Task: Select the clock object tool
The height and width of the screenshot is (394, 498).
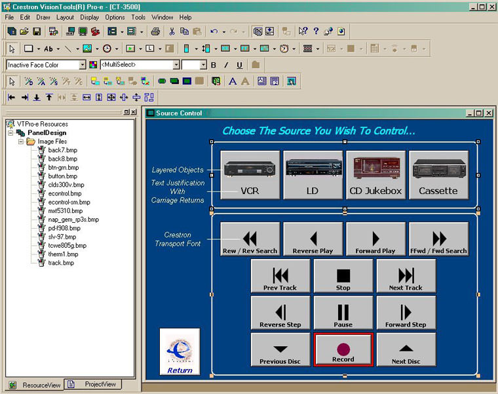Action: pos(107,49)
